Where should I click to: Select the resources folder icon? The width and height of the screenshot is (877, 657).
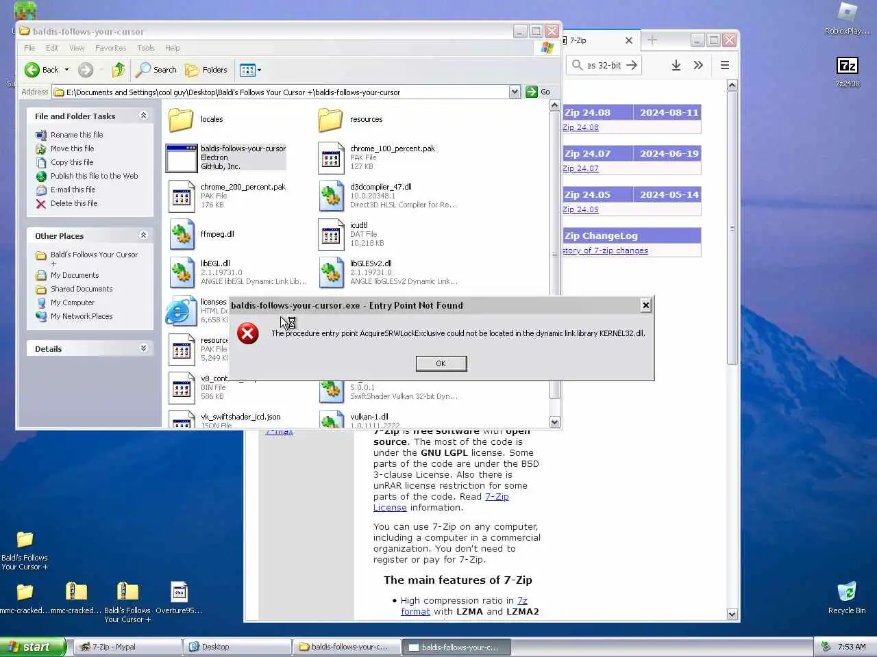pyautogui.click(x=330, y=120)
